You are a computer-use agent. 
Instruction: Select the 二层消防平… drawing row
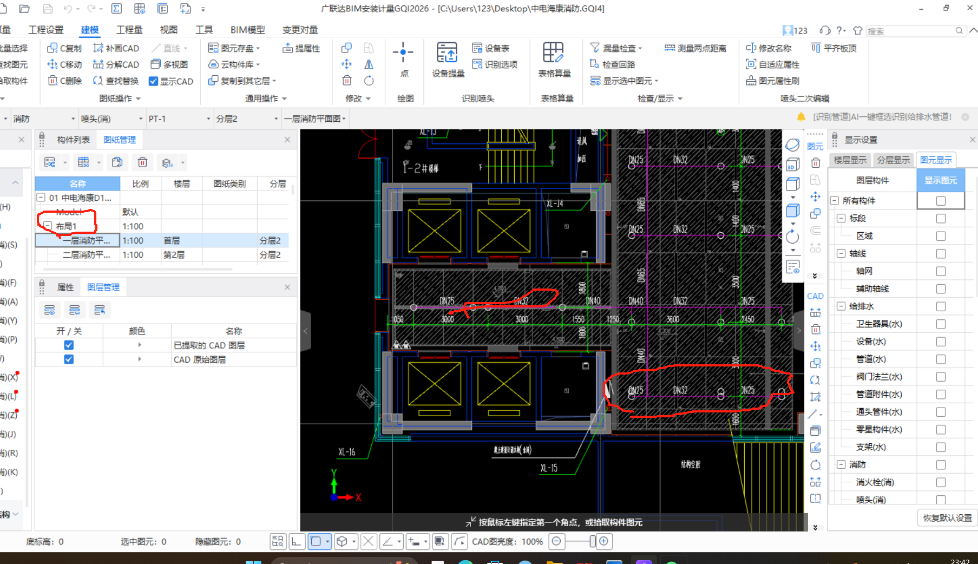point(162,255)
